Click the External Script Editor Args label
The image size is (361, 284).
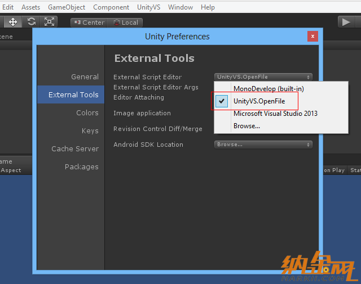pos(156,87)
